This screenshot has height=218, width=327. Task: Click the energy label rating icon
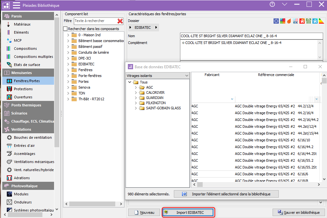pyautogui.click(x=321, y=21)
